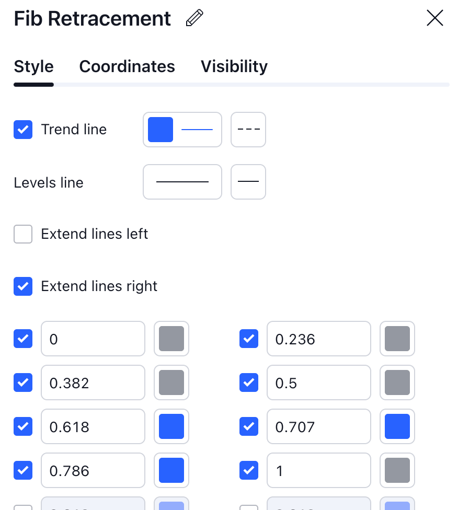Click the pencil icon to rename Fib Retracement
458x510 pixels.
pos(194,18)
